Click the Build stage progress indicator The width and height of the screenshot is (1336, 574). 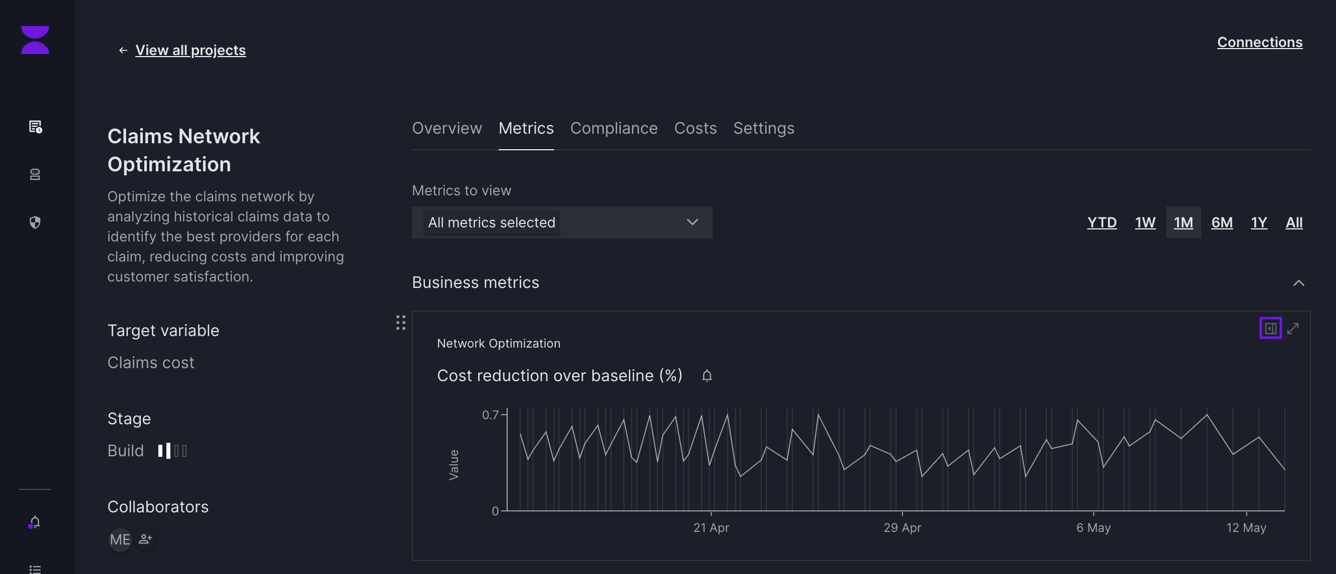(171, 451)
